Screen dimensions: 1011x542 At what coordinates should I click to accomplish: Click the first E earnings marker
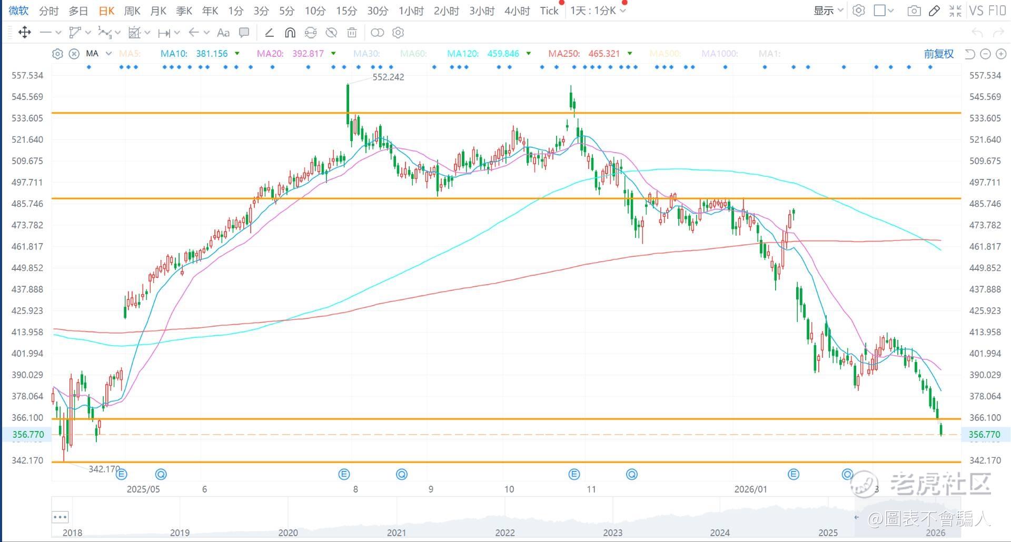(121, 474)
